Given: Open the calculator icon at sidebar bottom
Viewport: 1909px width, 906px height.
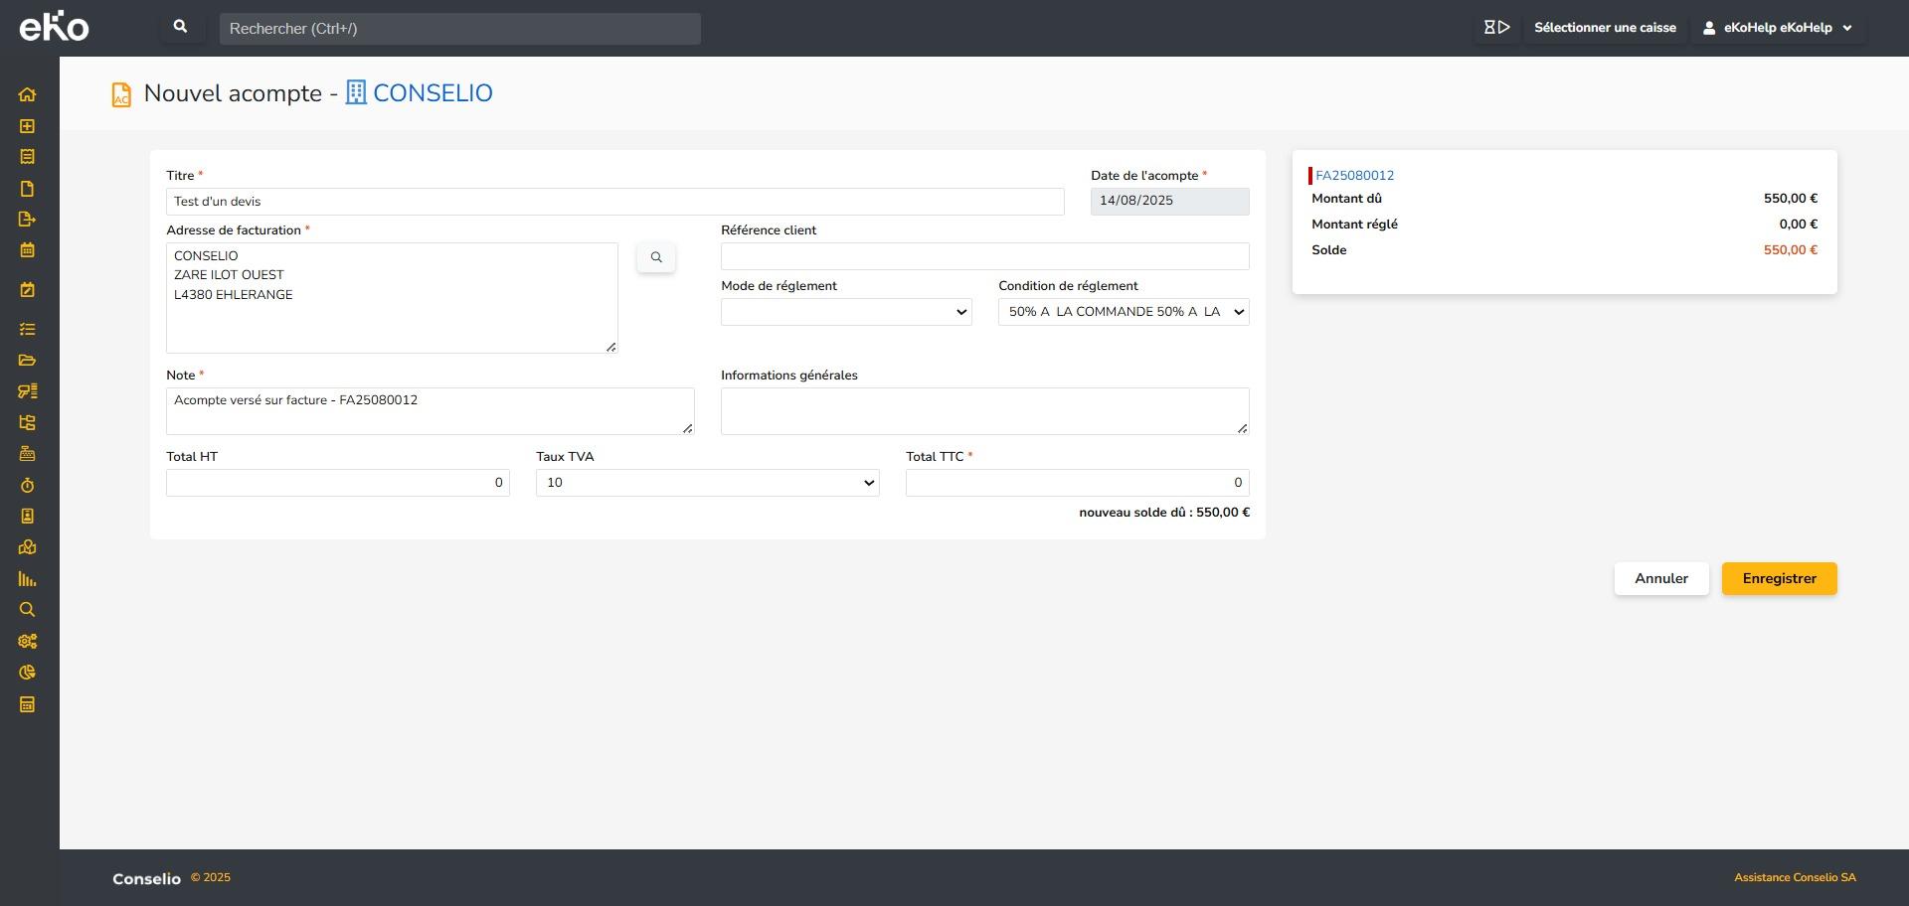Looking at the screenshot, I should point(27,705).
